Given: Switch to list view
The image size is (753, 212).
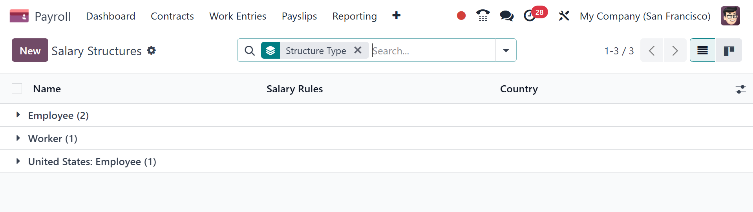Looking at the screenshot, I should (x=702, y=50).
